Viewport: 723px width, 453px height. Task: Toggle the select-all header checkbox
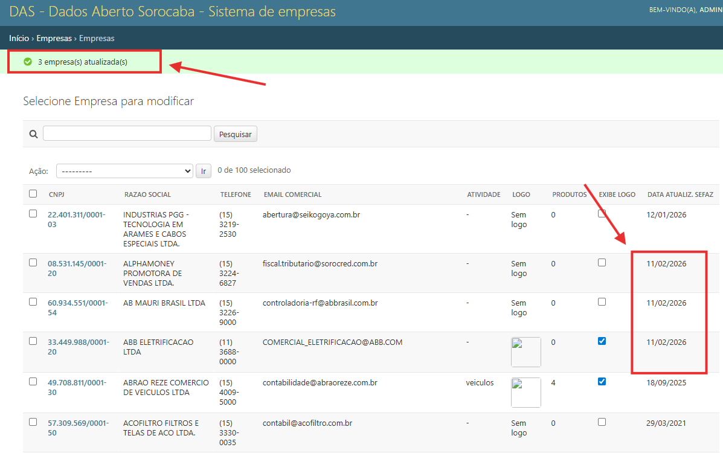[33, 194]
